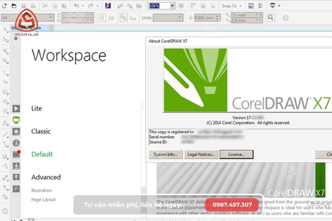The image size is (332, 221).
Task: Switch page orientation to landscape
Action: tap(111, 17)
